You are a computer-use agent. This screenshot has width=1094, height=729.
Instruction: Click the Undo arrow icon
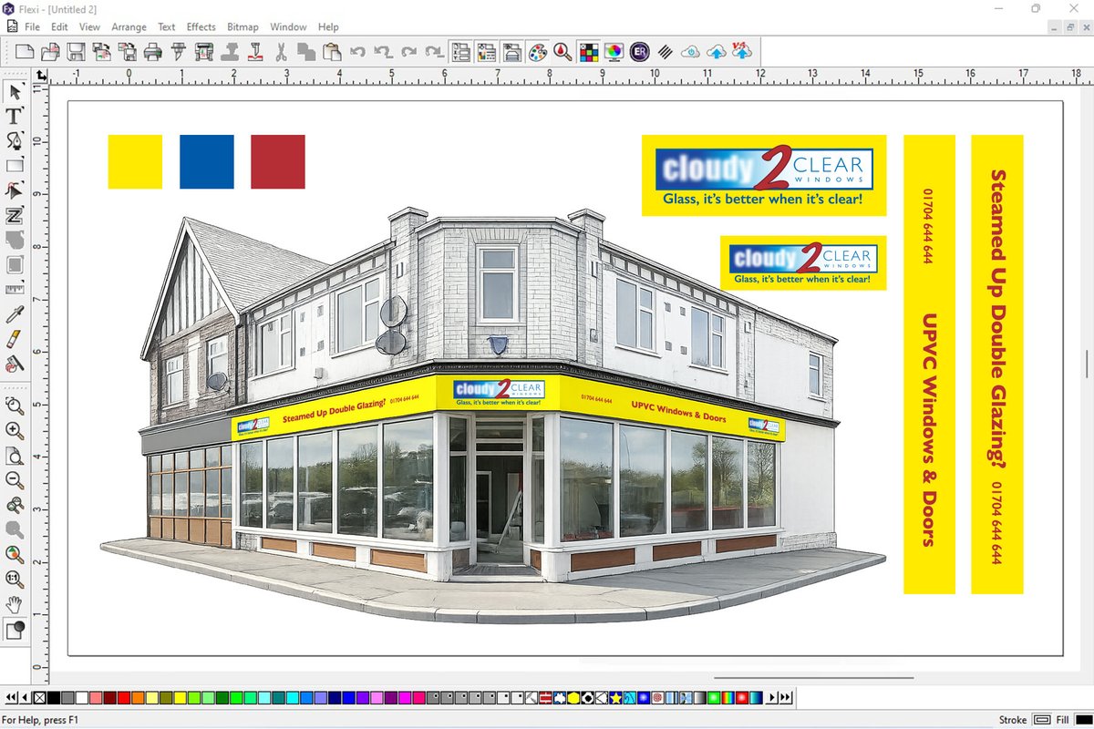(358, 51)
